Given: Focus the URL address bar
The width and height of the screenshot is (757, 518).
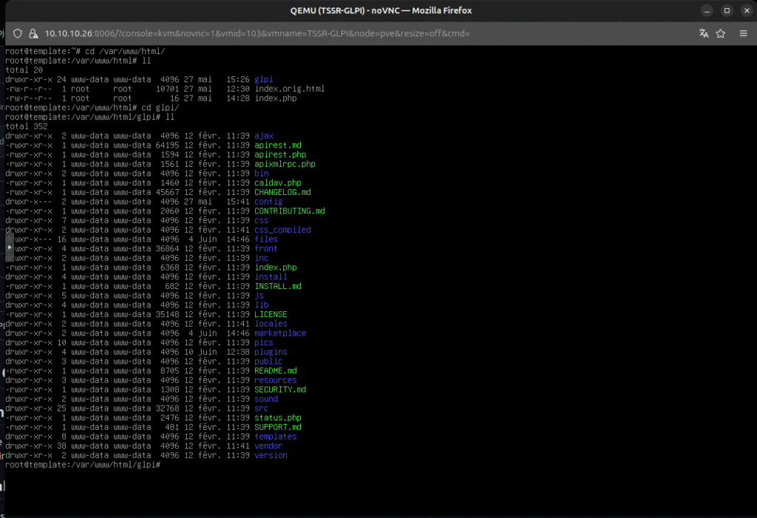Looking at the screenshot, I should [x=296, y=34].
